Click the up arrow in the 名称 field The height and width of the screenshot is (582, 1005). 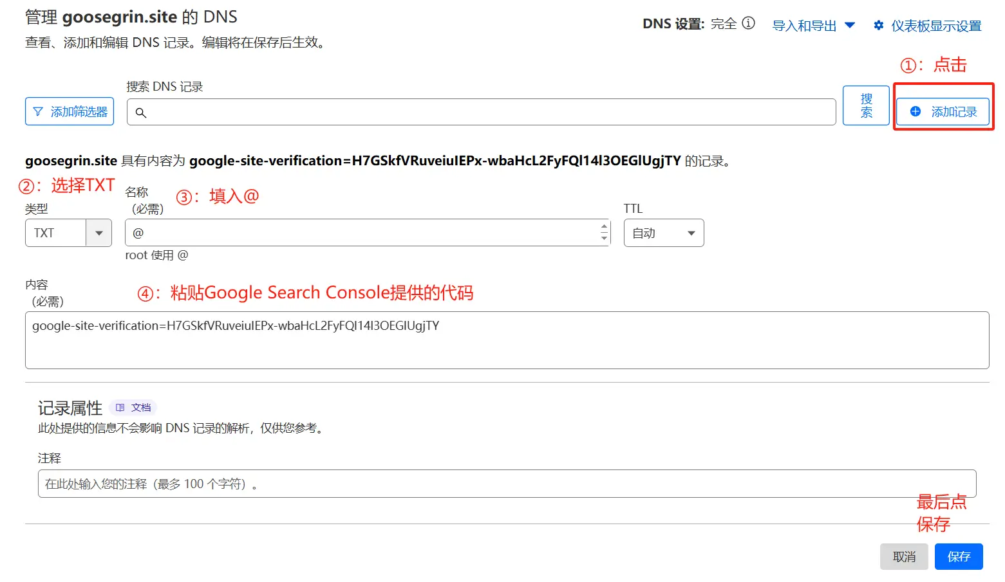[604, 226]
